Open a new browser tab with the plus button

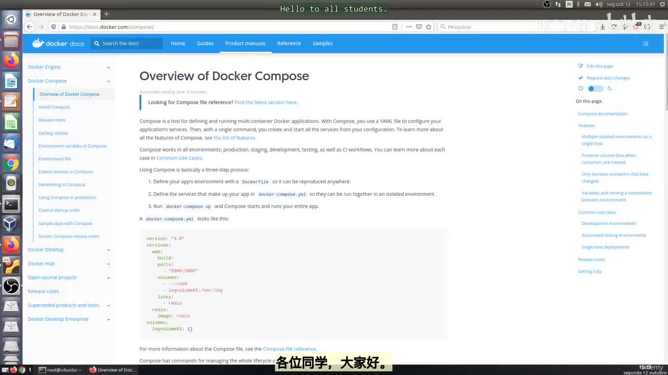tap(106, 14)
